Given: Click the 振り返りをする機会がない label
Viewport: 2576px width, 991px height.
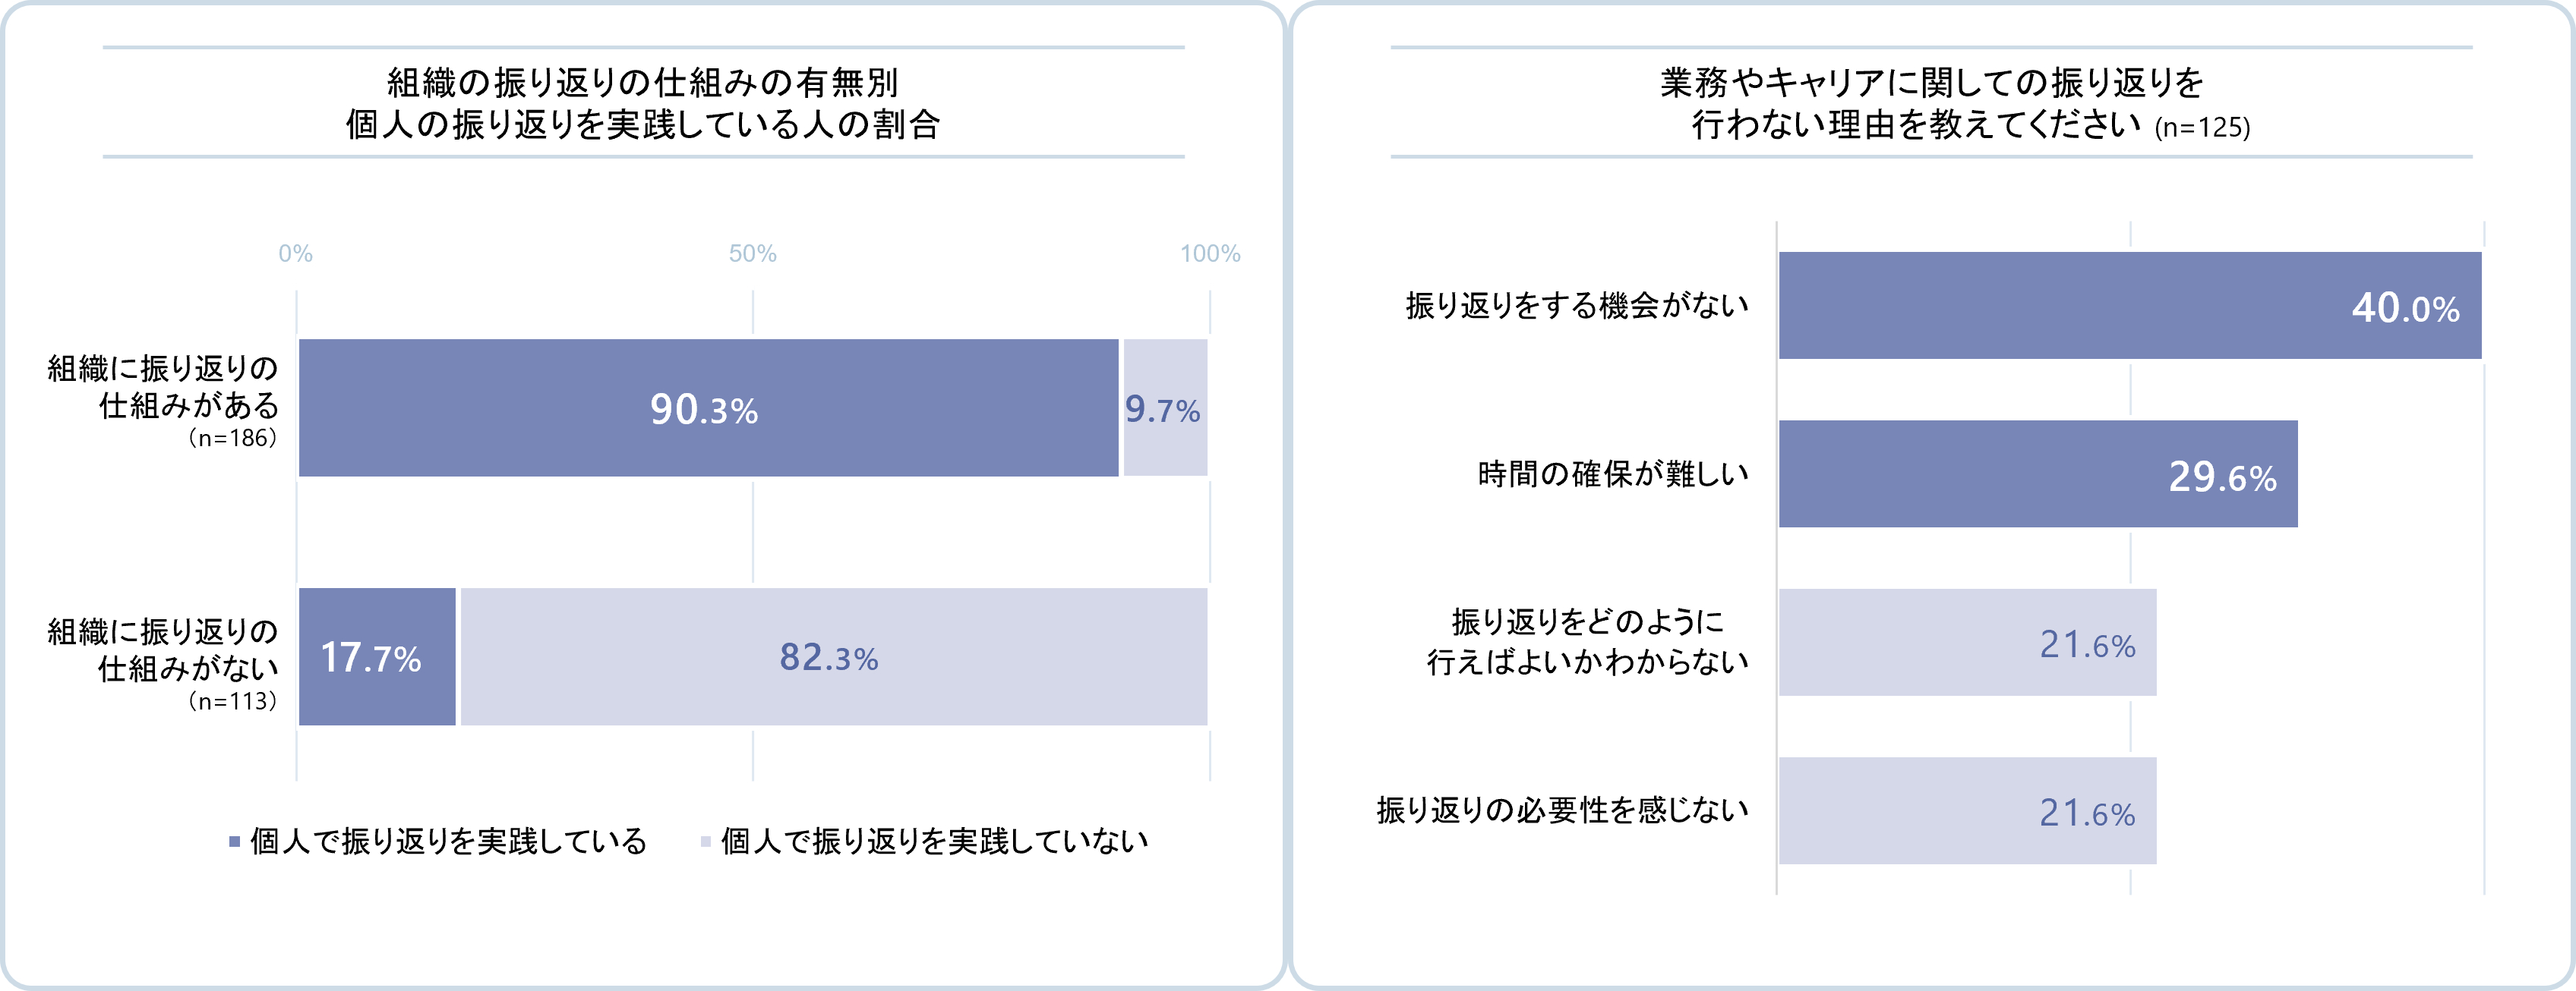Looking at the screenshot, I should [1577, 306].
